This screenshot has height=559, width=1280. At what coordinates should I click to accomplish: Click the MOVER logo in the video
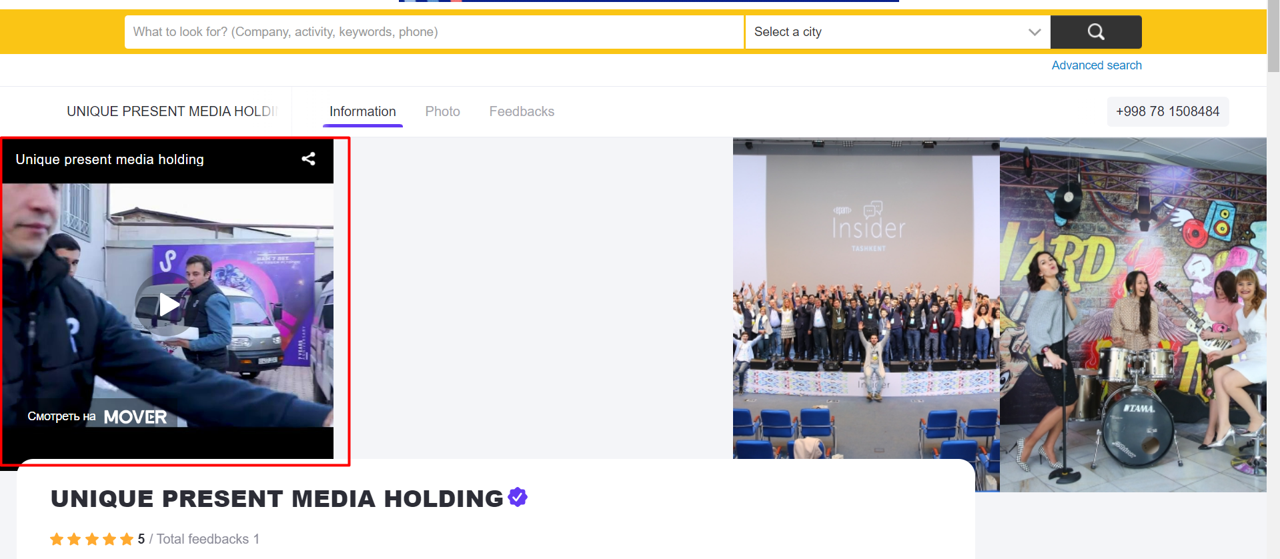(x=135, y=417)
